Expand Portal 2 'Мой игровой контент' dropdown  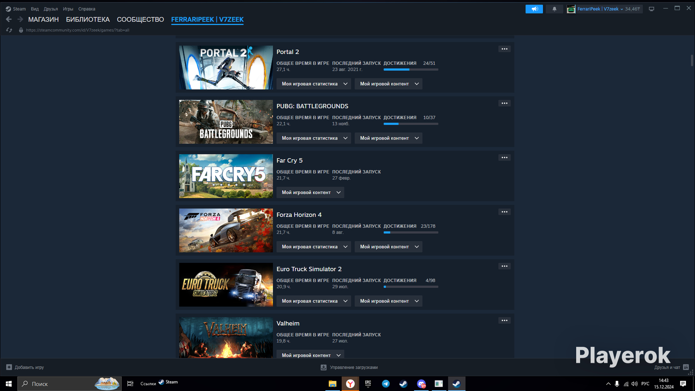coord(389,84)
